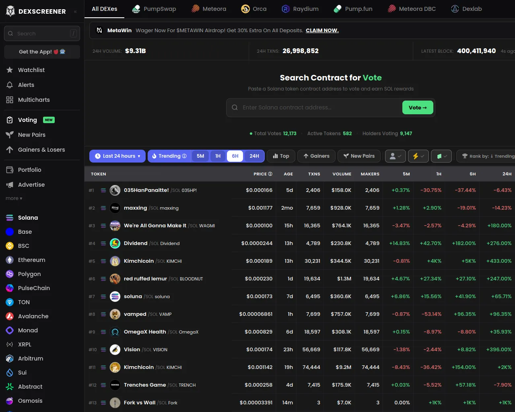
Task: Click the OmegaX Health token avatar
Action: coord(115,332)
